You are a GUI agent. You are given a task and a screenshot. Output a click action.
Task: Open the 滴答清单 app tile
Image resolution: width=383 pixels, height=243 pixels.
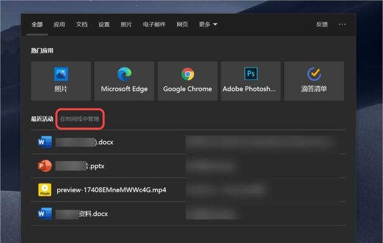point(314,81)
